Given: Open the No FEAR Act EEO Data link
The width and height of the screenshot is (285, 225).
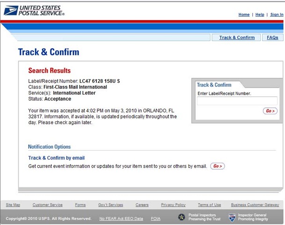Looking at the screenshot, I should pyautogui.click(x=121, y=218).
